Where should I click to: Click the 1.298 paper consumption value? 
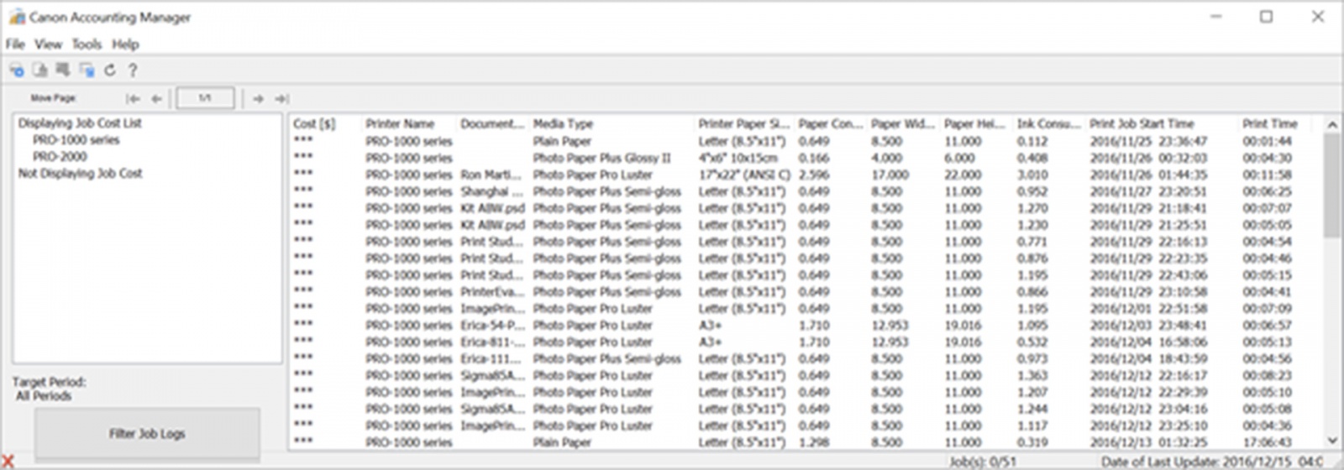coord(814,442)
